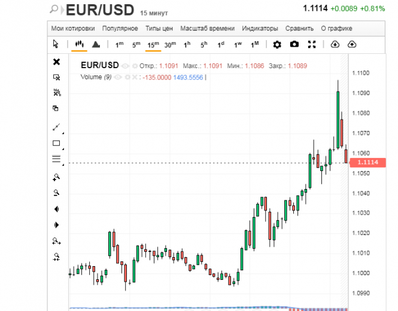Enter fullscreen chart mode
The image size is (398, 311).
pyautogui.click(x=312, y=44)
